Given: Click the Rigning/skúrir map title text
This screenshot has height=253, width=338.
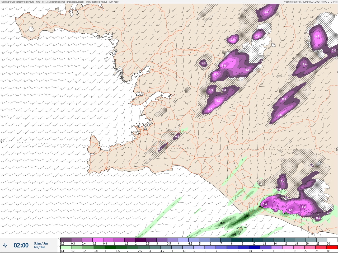Looking at the screenshot, I should point(60,2).
